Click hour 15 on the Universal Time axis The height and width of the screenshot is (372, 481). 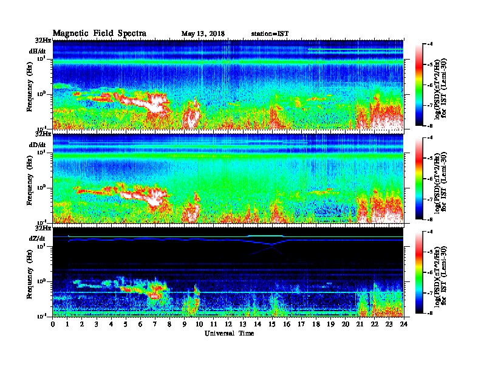pyautogui.click(x=272, y=324)
